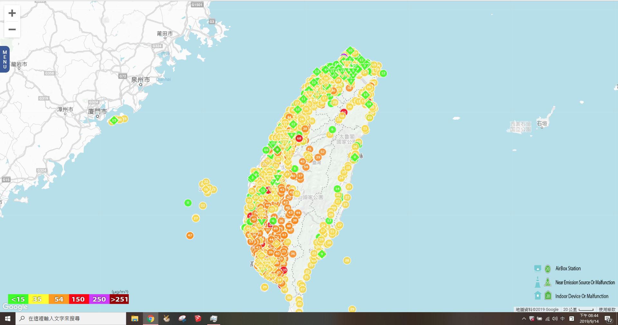
Task: Select the green 0 marker near Penghu
Action: point(188,203)
